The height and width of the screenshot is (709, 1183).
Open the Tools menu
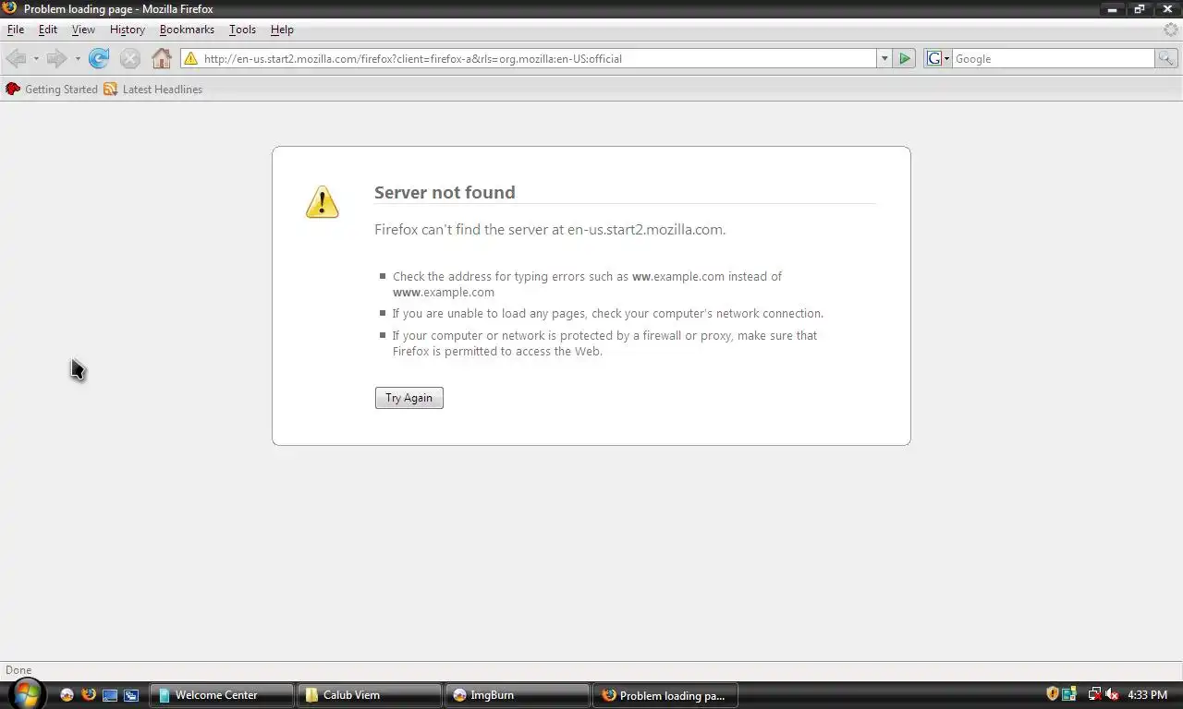coord(242,30)
